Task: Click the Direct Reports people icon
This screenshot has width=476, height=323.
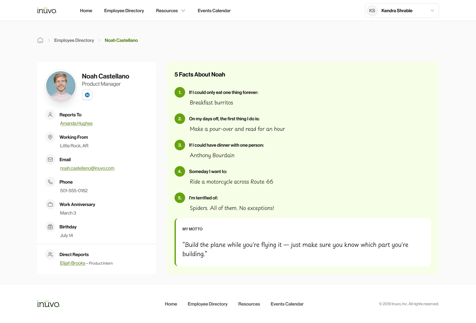Action: click(50, 254)
